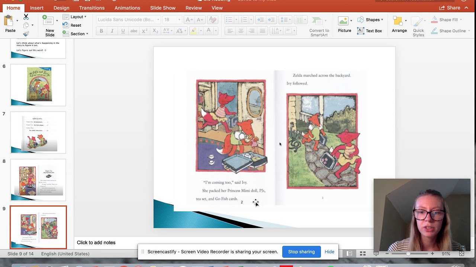The image size is (476, 267).
Task: Click the Cut scissors icon
Action: tap(26, 17)
